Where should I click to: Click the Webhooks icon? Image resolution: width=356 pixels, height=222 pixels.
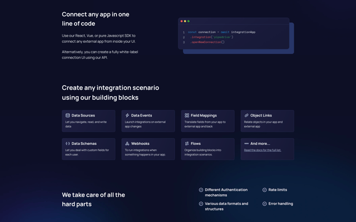(x=127, y=143)
